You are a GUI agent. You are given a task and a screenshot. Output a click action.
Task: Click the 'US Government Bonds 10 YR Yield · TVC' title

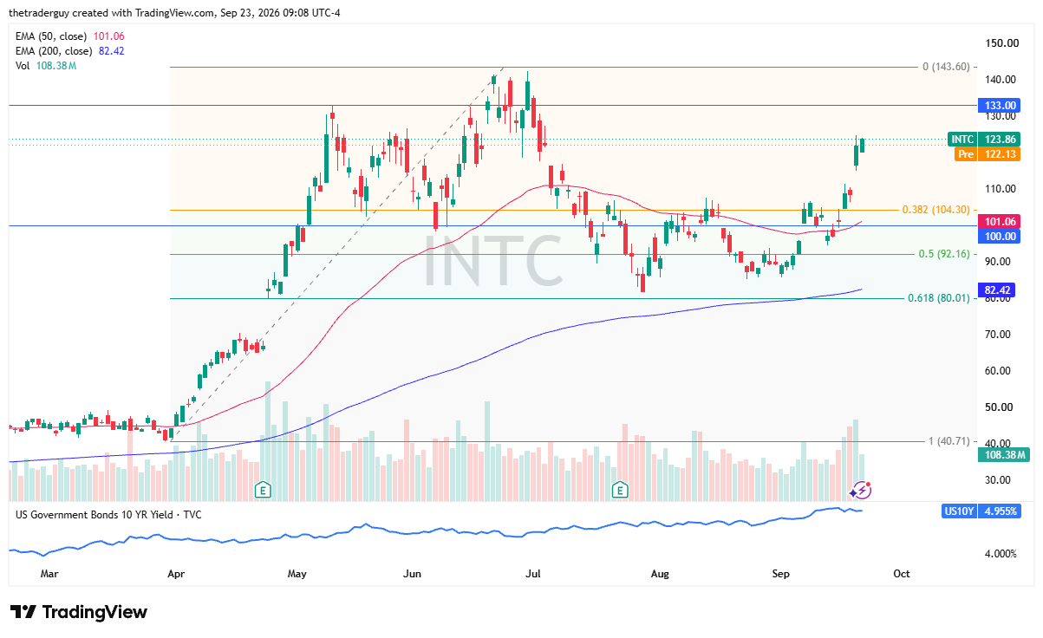pos(108,514)
